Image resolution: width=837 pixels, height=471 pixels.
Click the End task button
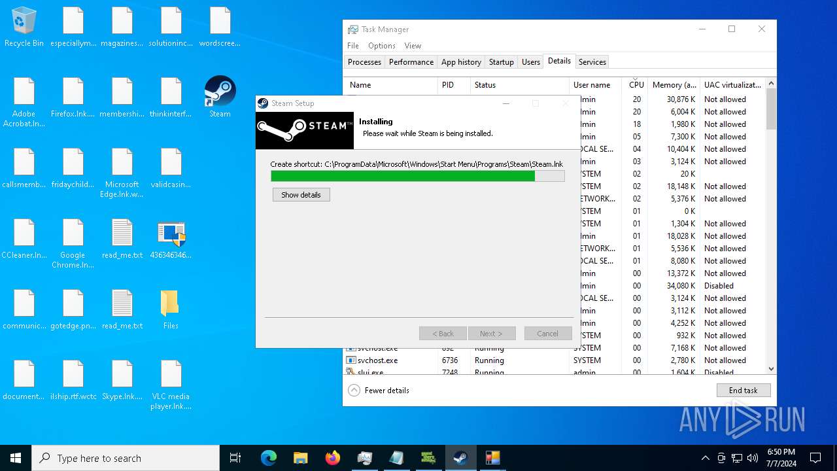click(743, 391)
